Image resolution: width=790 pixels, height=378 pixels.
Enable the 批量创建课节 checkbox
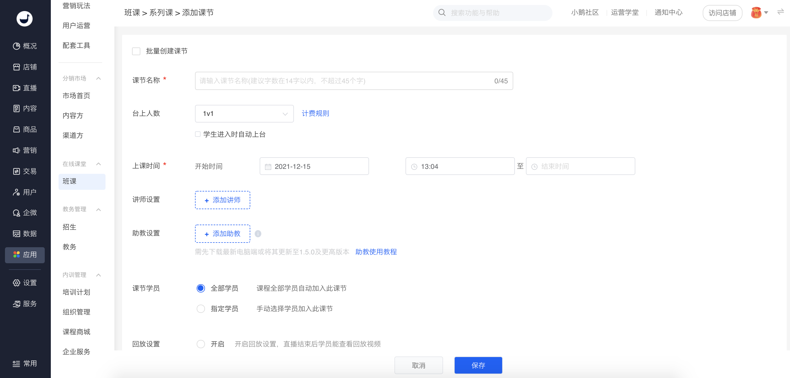[x=136, y=51]
